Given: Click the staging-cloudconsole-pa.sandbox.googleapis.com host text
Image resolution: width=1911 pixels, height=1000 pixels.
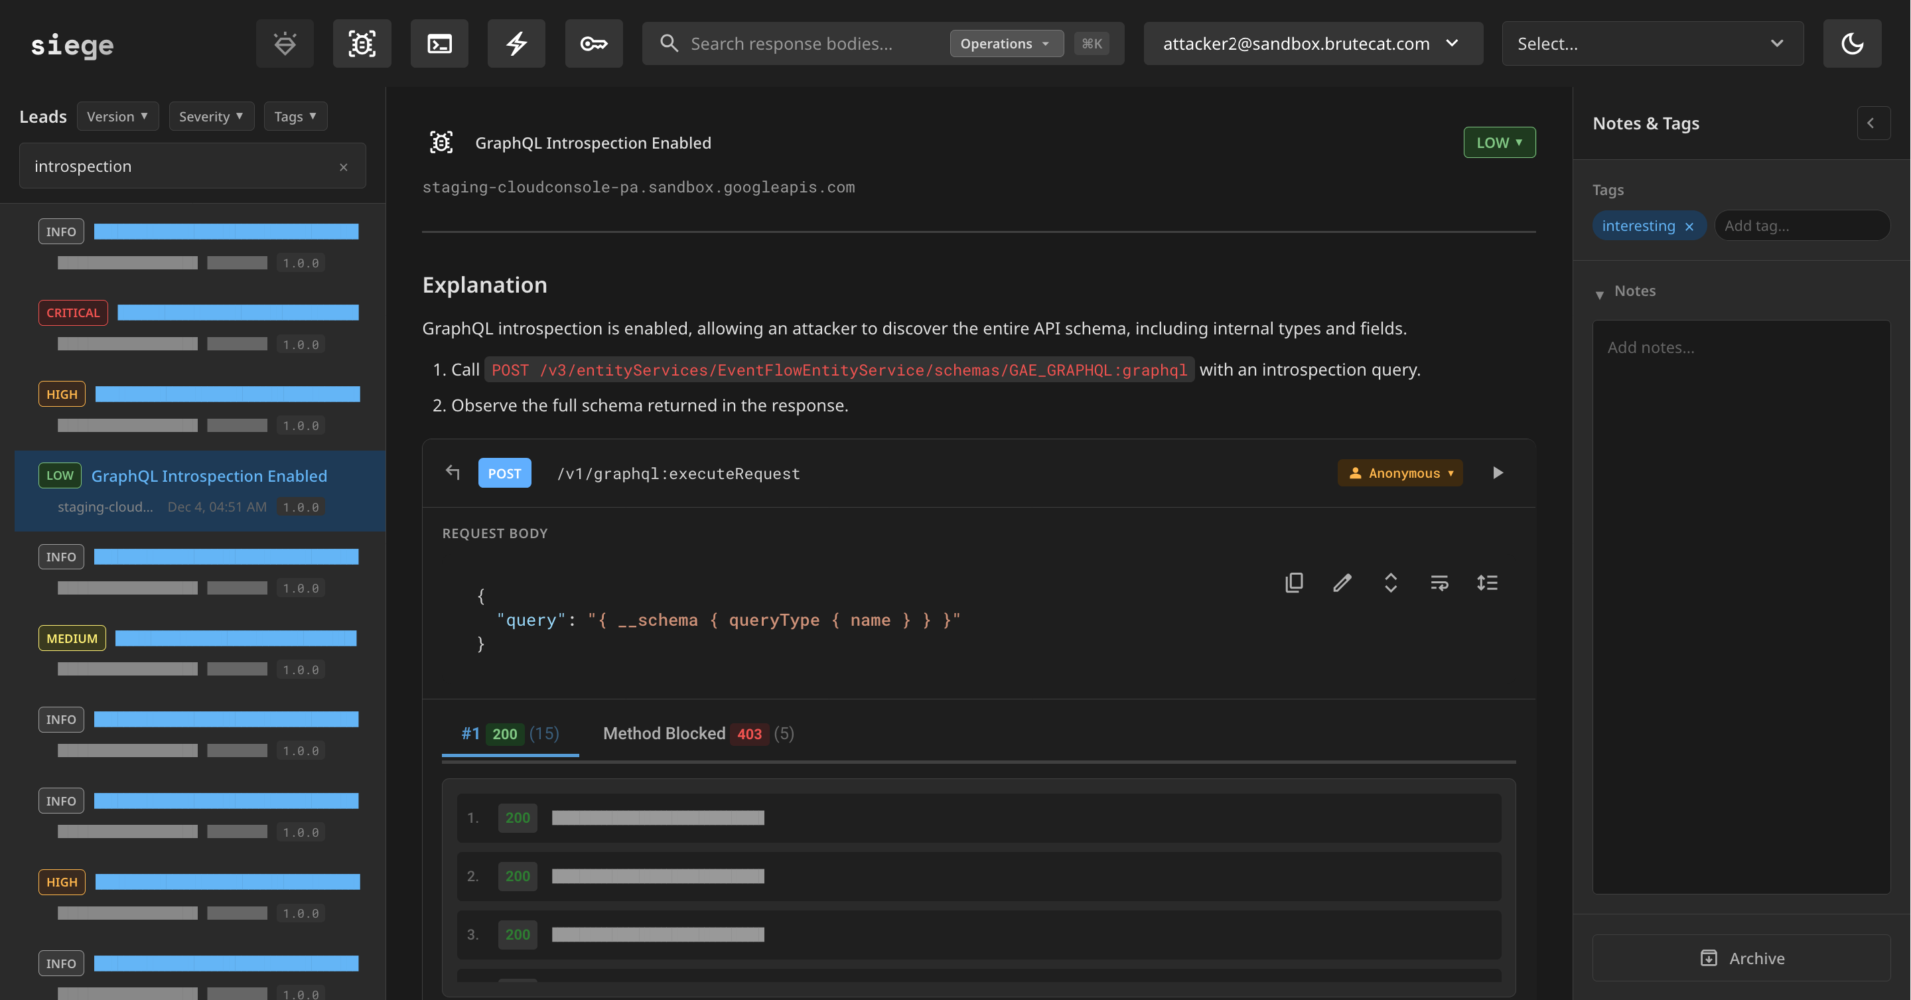Looking at the screenshot, I should [x=638, y=188].
